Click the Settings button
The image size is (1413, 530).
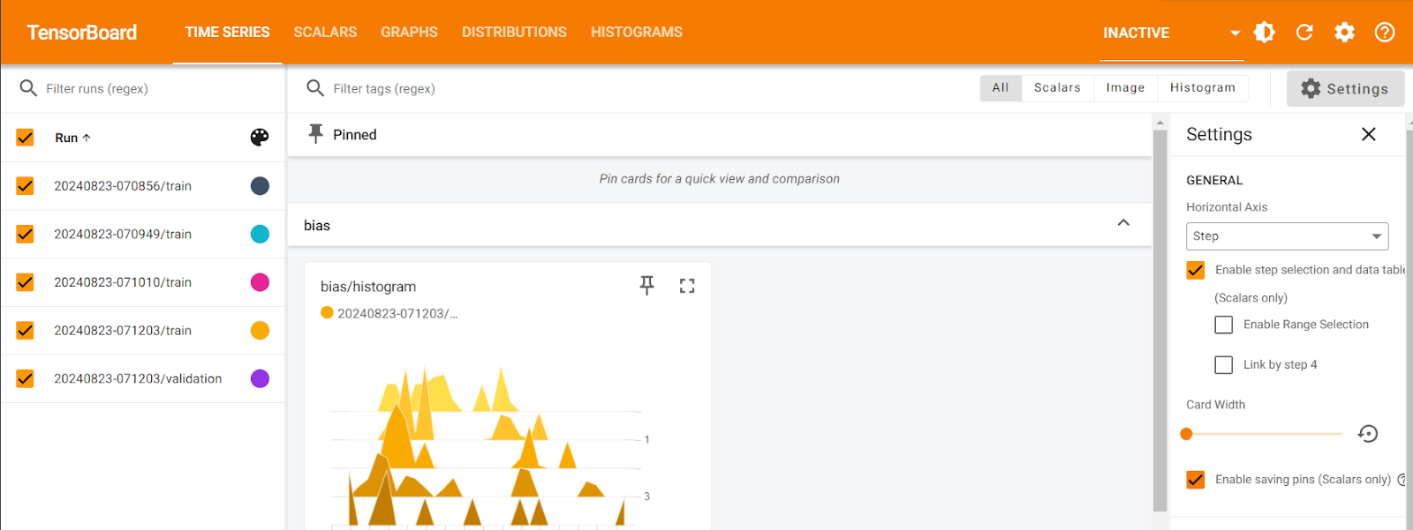(1345, 88)
